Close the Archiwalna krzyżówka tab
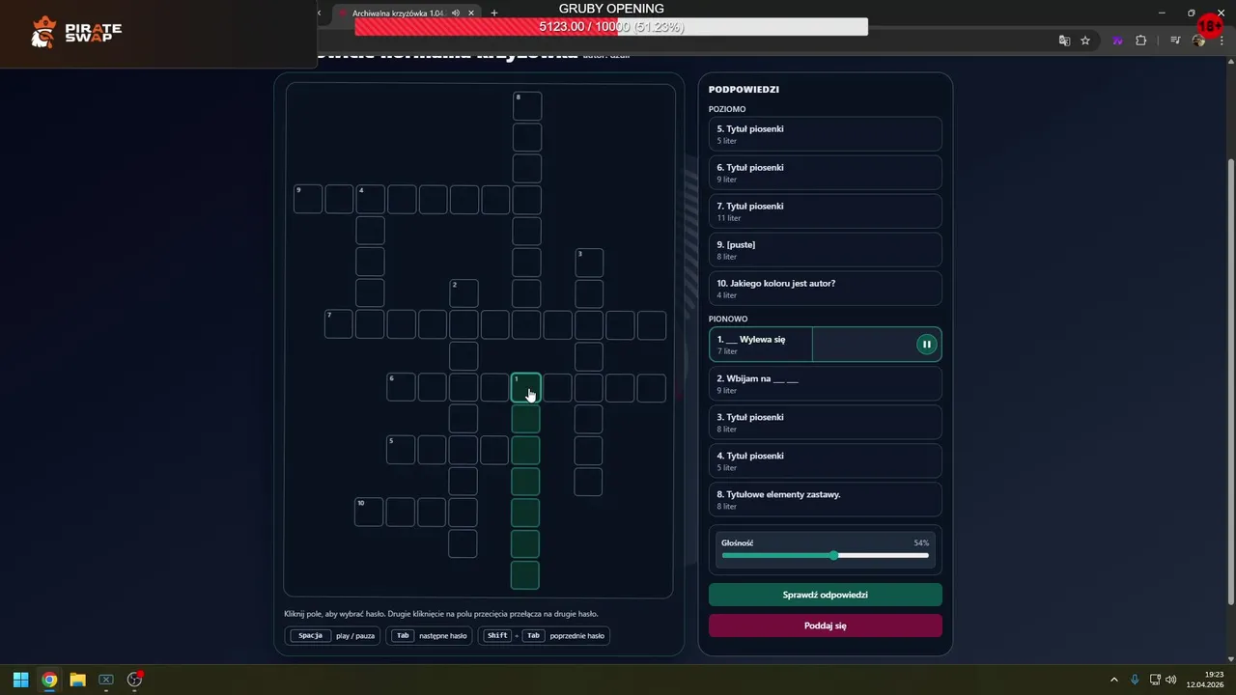 [471, 13]
